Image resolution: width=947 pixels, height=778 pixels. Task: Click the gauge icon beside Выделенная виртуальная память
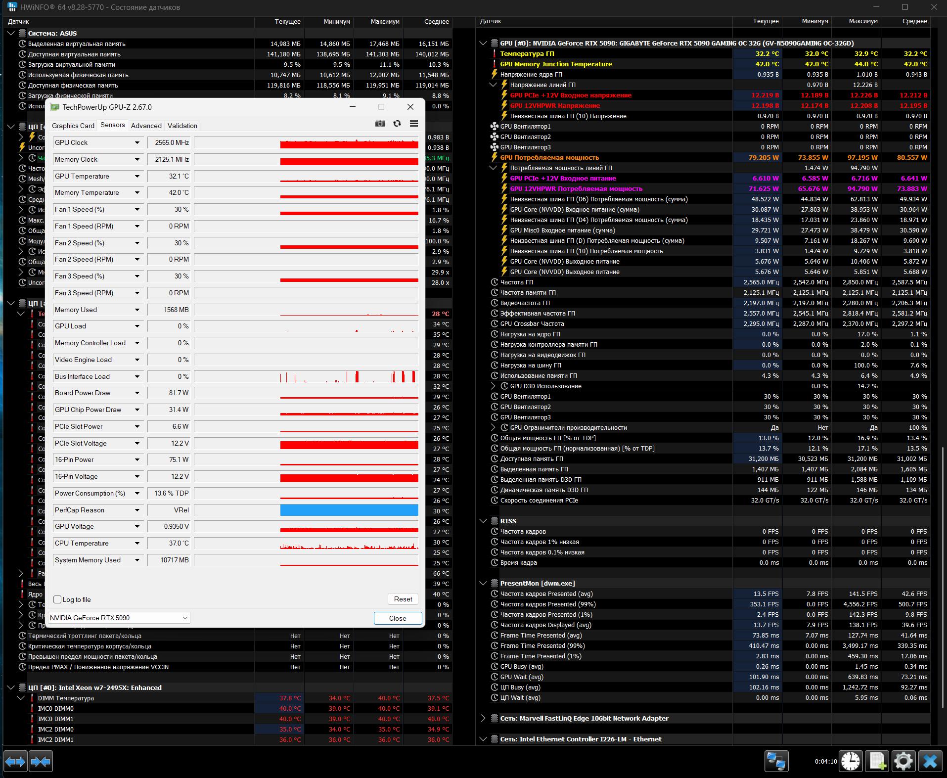pyautogui.click(x=22, y=44)
